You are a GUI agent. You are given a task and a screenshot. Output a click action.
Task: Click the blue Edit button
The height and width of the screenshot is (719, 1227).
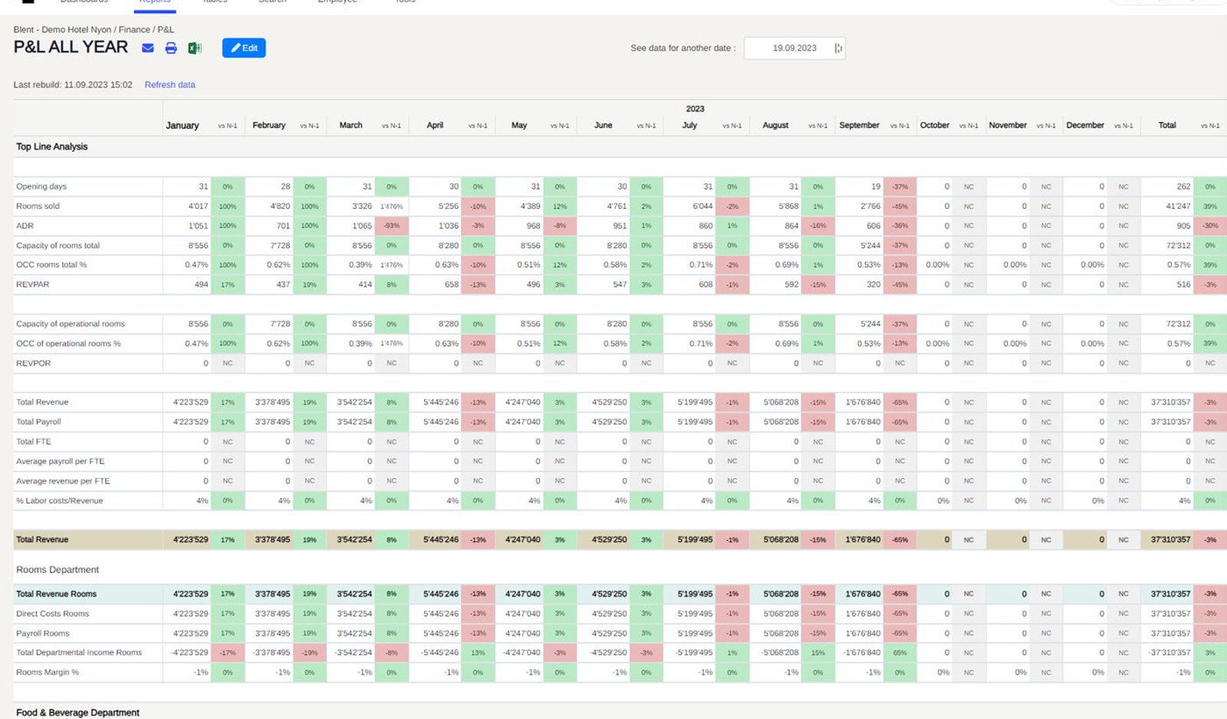click(244, 48)
